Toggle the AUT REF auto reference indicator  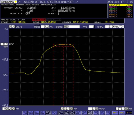click(x=90, y=113)
